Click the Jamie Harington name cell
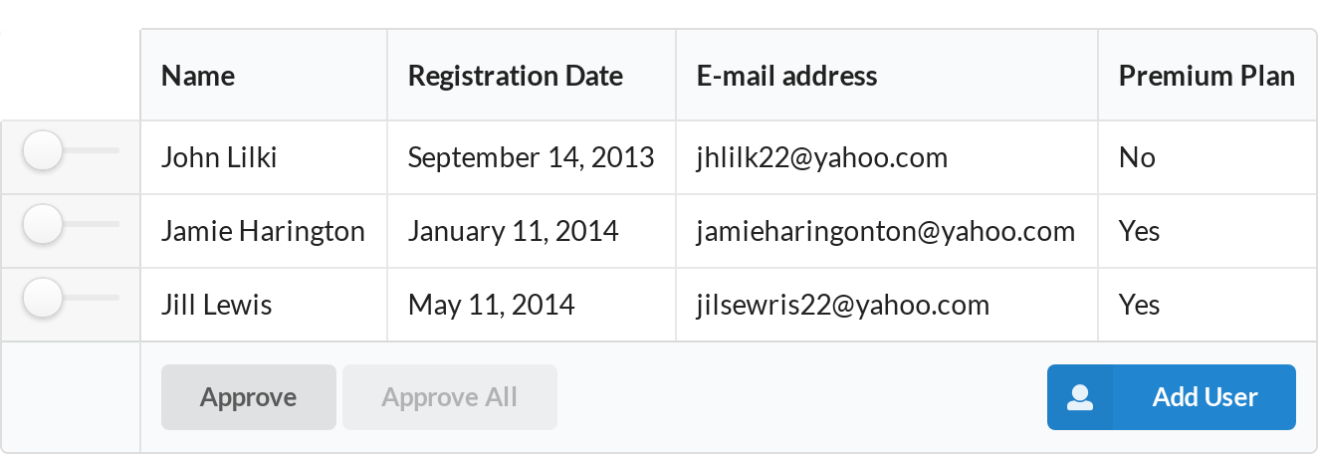The image size is (1318, 454). 264,231
